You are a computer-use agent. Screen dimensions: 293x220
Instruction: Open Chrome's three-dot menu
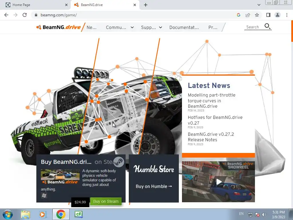point(287,15)
